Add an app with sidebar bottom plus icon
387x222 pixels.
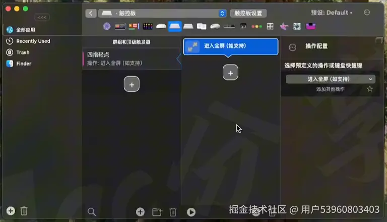(x=11, y=211)
